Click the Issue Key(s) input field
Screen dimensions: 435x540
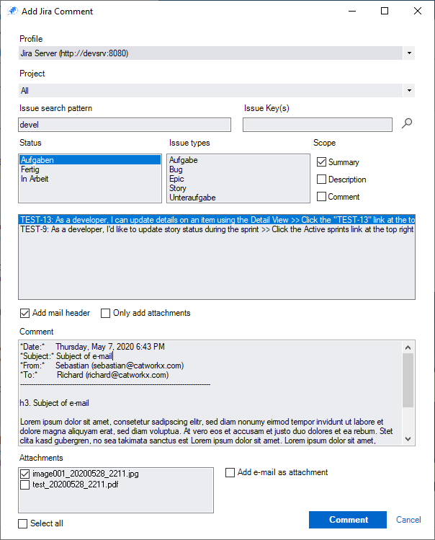(x=317, y=125)
